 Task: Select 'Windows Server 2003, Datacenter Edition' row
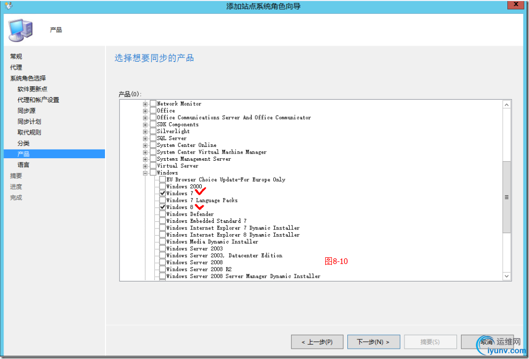[x=224, y=255]
